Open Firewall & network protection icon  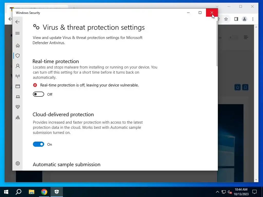[18, 76]
